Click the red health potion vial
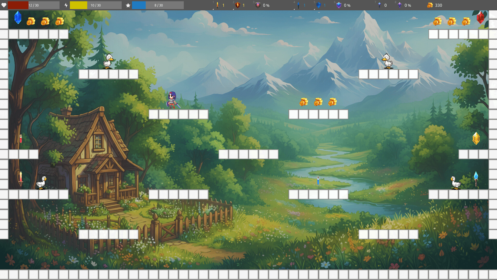497x280 pixels. pos(21,139)
